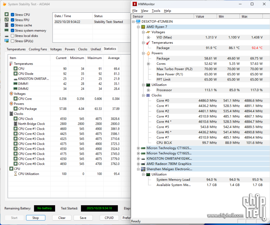
Task: Enable the Stress local disks checkbox
Action: pyautogui.click(x=13, y=36)
